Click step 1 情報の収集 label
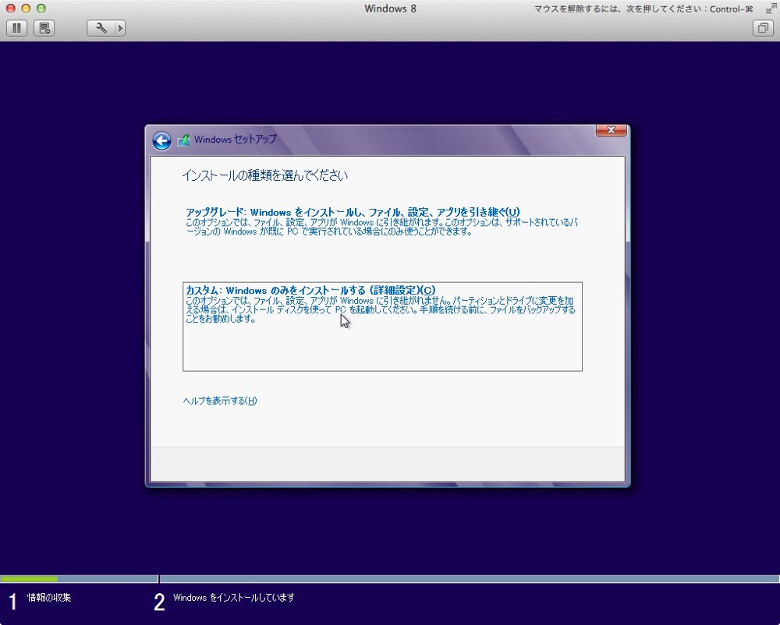Screen dimensions: 780x625 [x=48, y=597]
